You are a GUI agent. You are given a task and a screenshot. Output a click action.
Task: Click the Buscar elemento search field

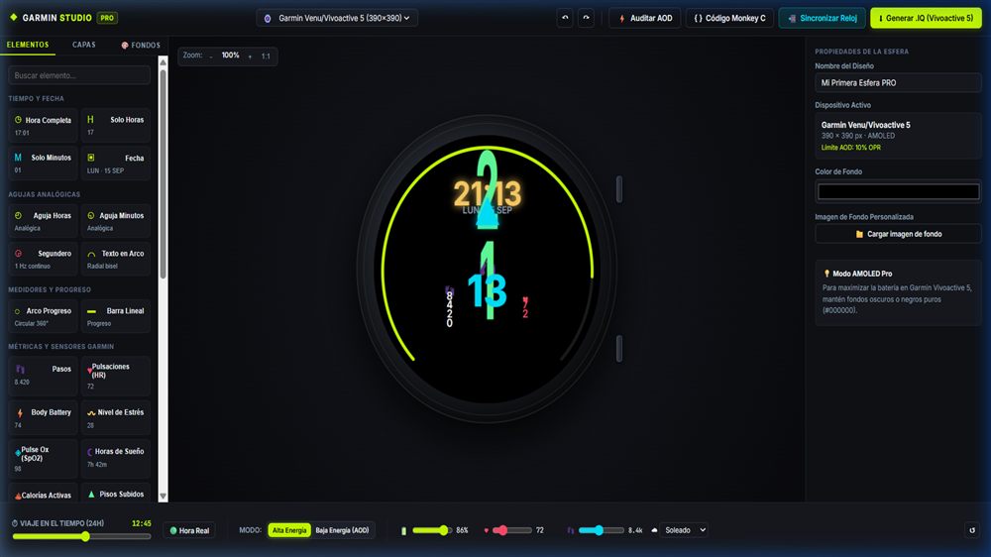pyautogui.click(x=79, y=75)
